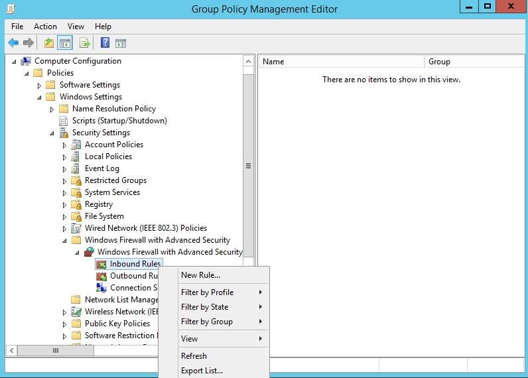Collapse the Security Settings tree node
This screenshot has width=528, height=378.
(52, 133)
